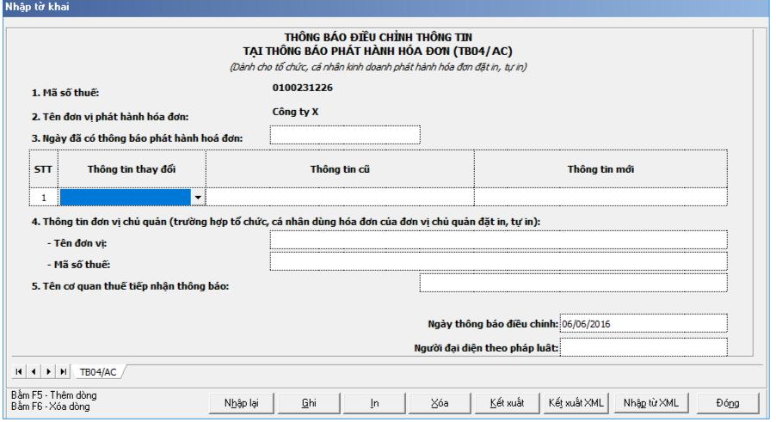
Task: Click the STT column header
Action: pos(44,169)
